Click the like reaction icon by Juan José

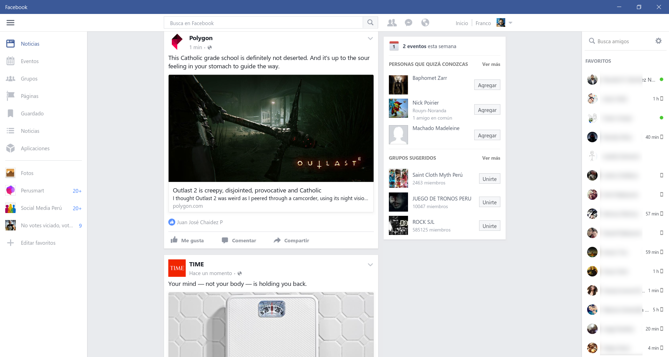pos(172,222)
